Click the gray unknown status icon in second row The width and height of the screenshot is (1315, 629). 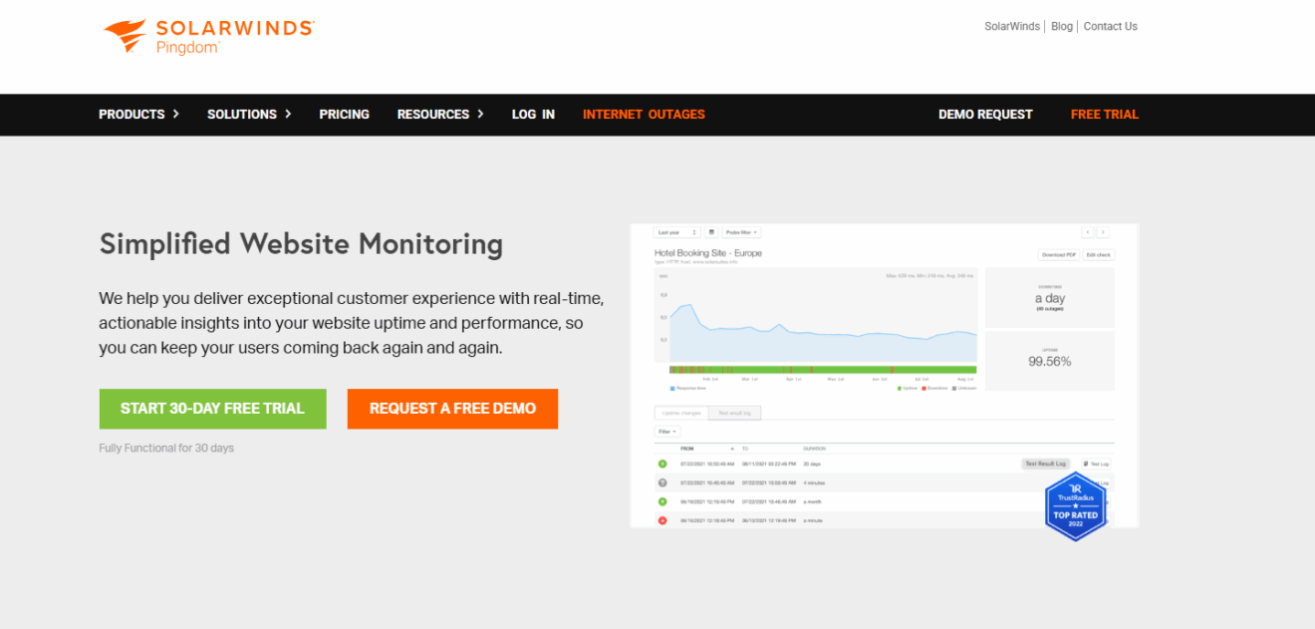[662, 482]
